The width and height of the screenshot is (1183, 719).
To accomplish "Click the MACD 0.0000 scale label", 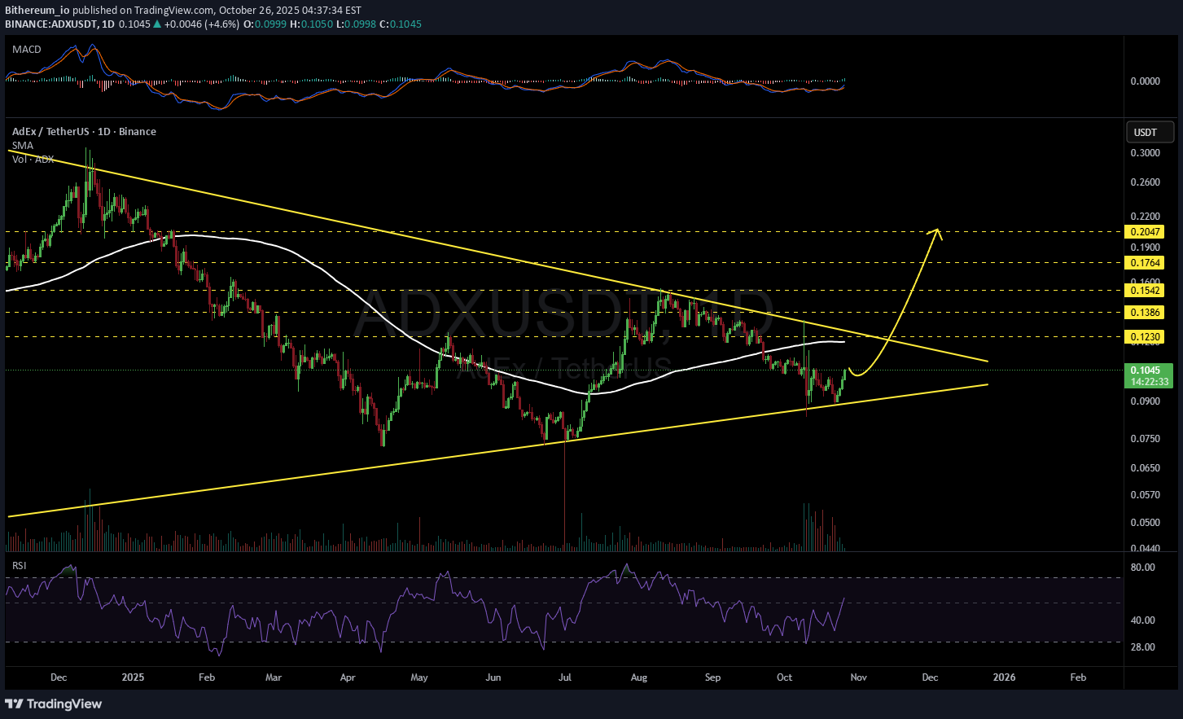I will click(1145, 81).
